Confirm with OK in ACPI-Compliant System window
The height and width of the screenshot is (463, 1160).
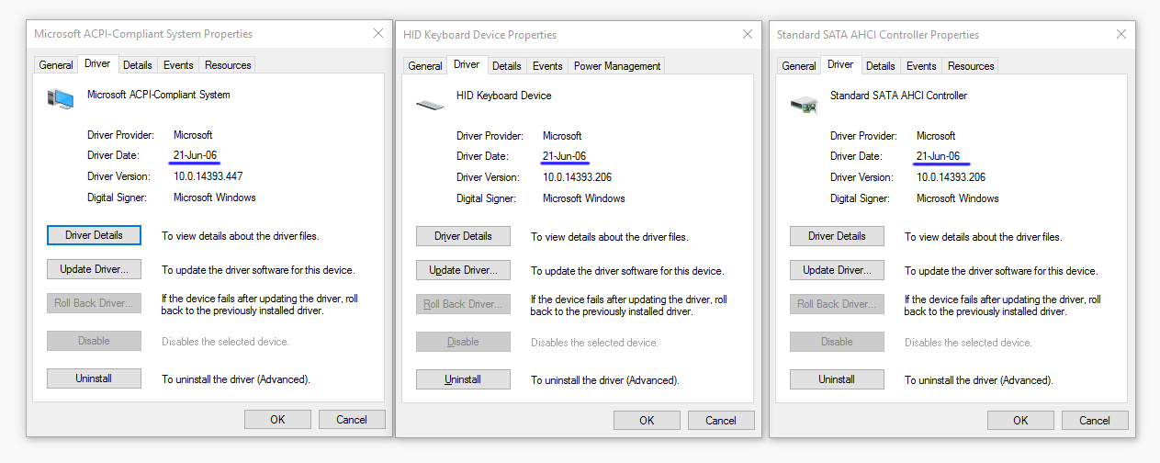(277, 419)
